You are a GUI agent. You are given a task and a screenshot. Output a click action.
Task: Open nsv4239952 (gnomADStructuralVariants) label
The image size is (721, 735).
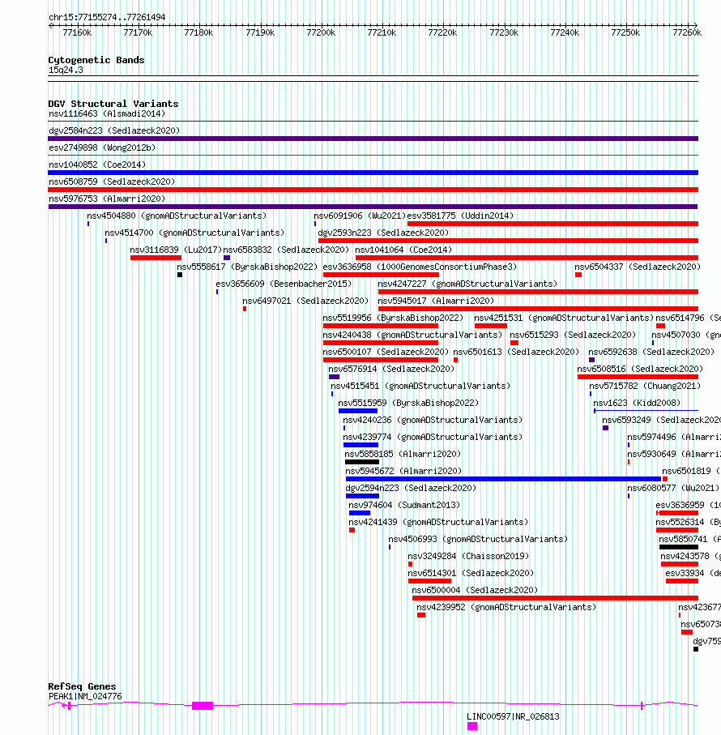(506, 608)
